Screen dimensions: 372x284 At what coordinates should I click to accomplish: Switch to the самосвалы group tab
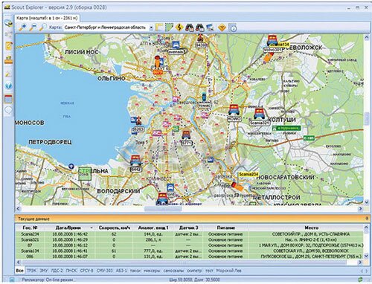pos(173,271)
